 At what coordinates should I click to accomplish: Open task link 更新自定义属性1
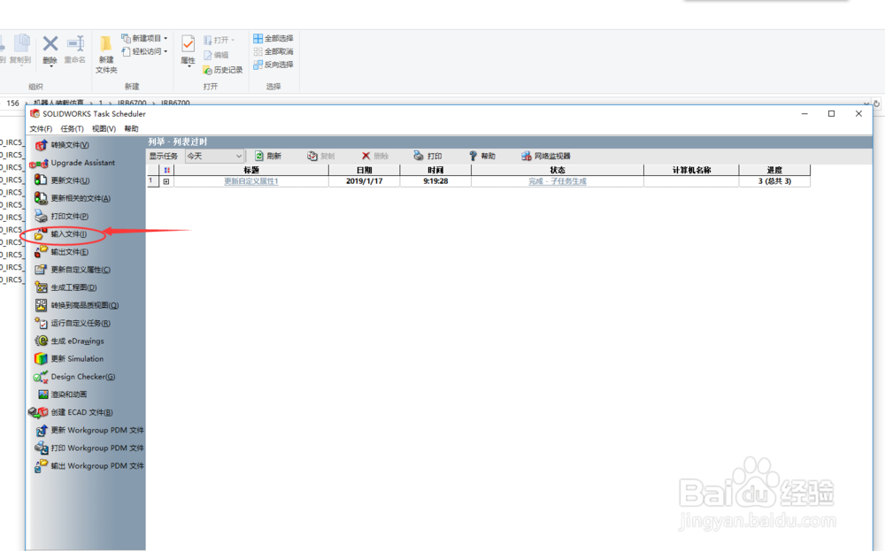(x=251, y=181)
